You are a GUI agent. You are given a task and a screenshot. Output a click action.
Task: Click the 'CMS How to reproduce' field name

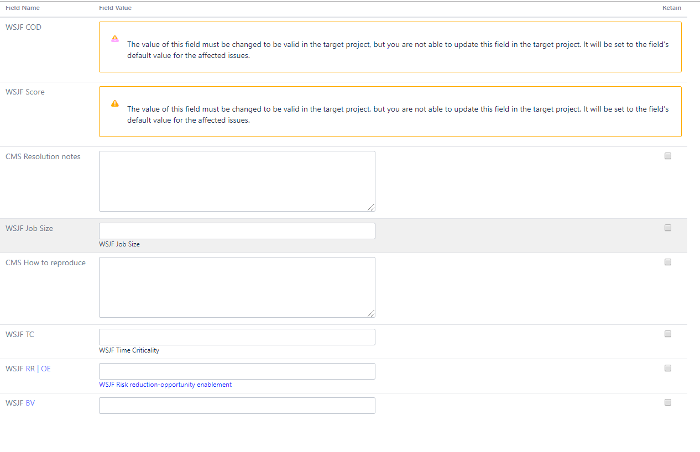45,262
